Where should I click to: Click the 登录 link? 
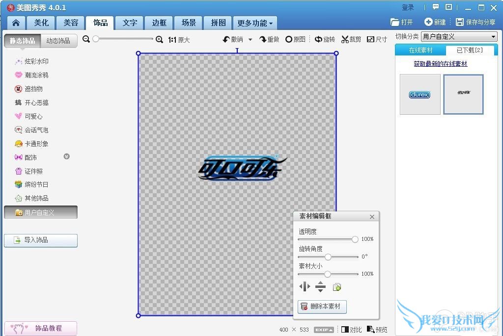pos(408,7)
